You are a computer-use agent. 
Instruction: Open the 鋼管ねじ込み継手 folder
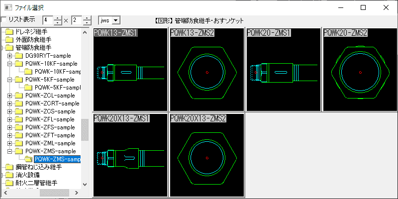[x=37, y=167]
